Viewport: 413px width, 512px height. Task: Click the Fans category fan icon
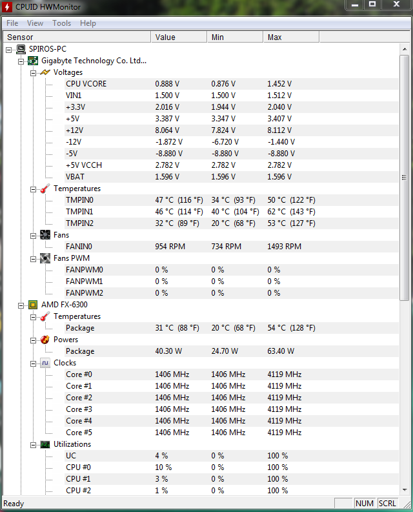point(45,235)
